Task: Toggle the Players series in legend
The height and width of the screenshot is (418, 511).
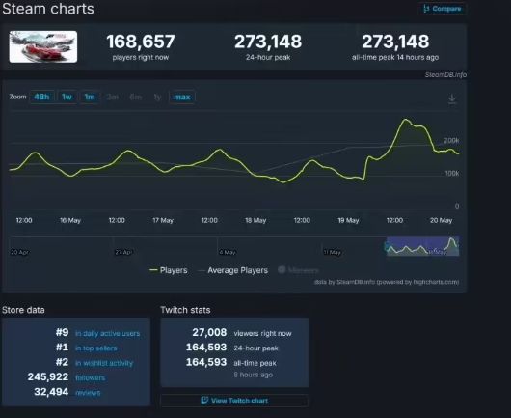Action: click(x=169, y=270)
